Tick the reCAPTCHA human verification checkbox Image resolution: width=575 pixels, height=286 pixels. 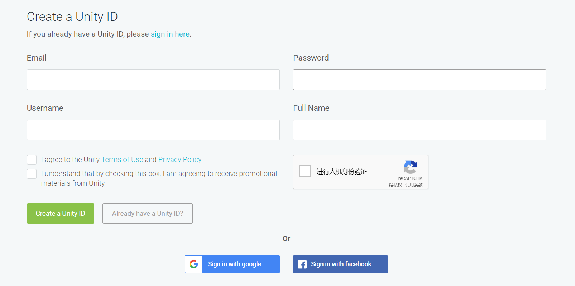(x=305, y=171)
